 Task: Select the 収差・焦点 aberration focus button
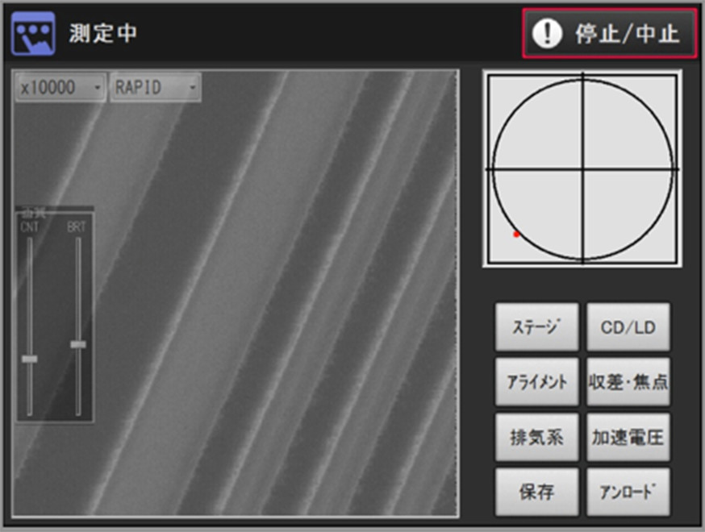(x=628, y=382)
